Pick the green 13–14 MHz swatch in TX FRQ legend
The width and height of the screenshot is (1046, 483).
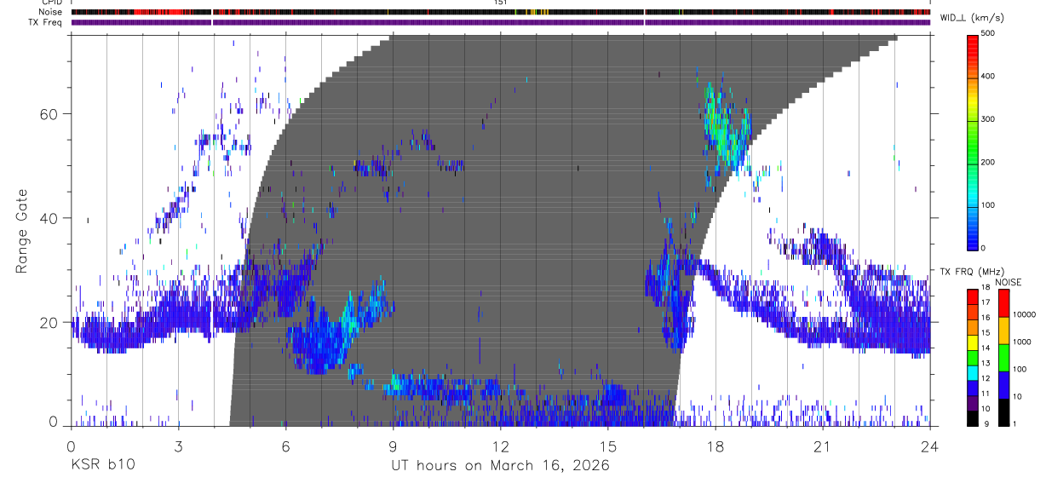974,356
